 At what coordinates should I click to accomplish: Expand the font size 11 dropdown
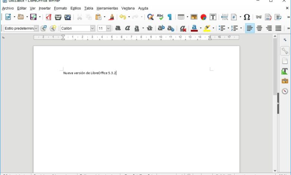109,28
